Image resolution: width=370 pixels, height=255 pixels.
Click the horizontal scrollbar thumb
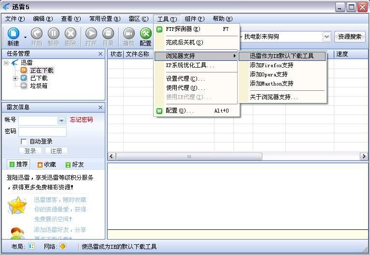point(189,156)
